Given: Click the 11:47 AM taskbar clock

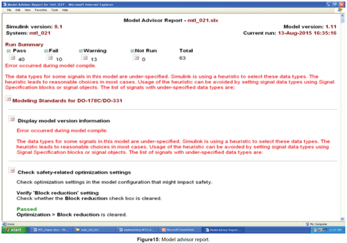Looking at the screenshot, I should 335,230.
